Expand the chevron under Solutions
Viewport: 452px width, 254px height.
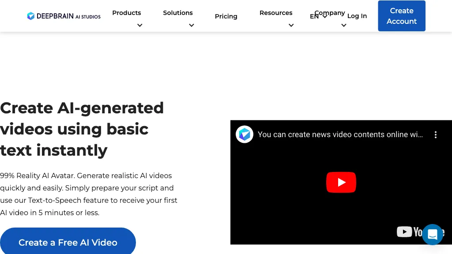tap(191, 26)
